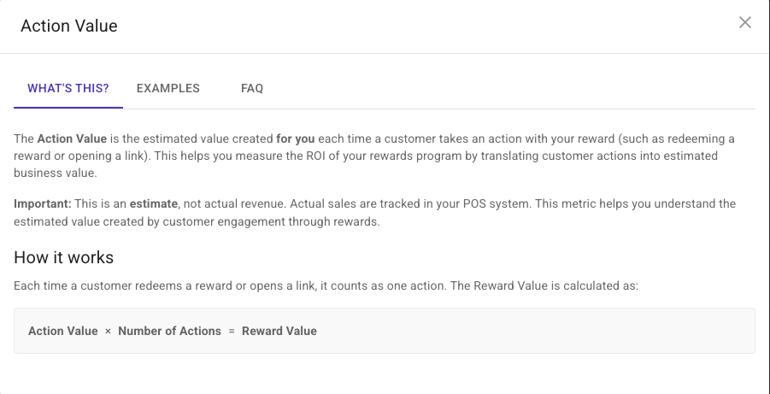The image size is (770, 394).
Task: Open the FAQ tab
Action: point(252,88)
